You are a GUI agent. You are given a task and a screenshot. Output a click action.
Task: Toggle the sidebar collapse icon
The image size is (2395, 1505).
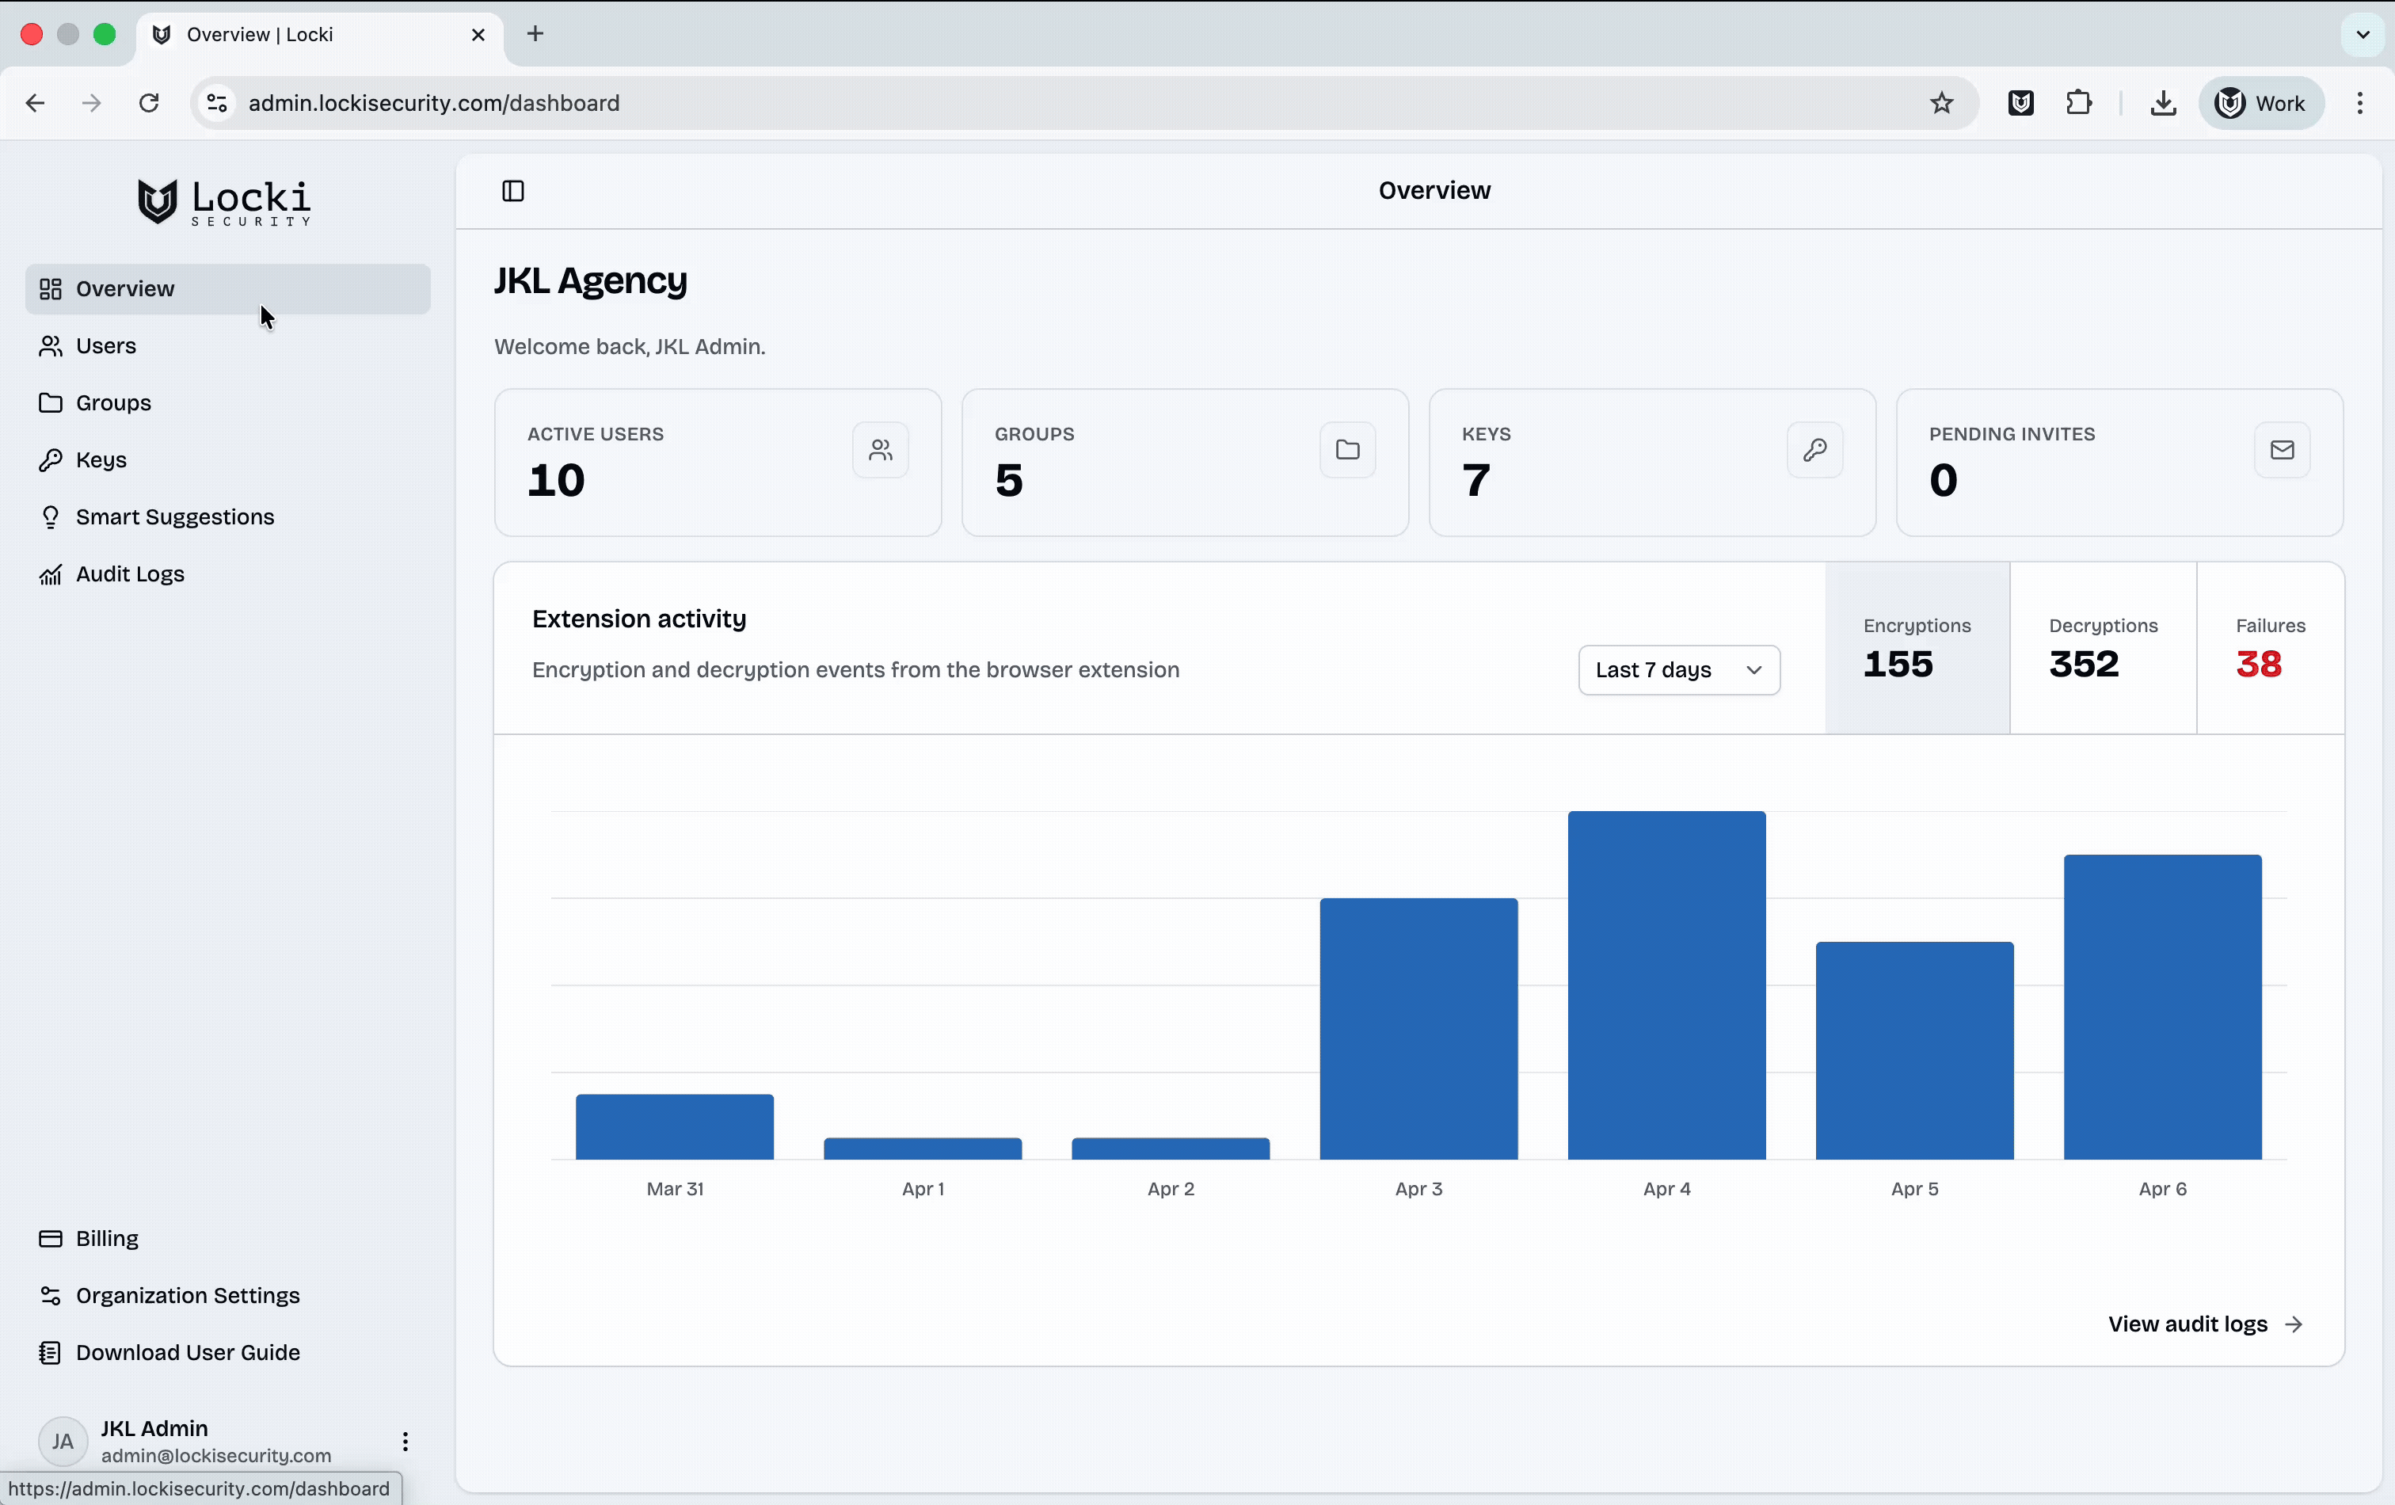(x=513, y=191)
